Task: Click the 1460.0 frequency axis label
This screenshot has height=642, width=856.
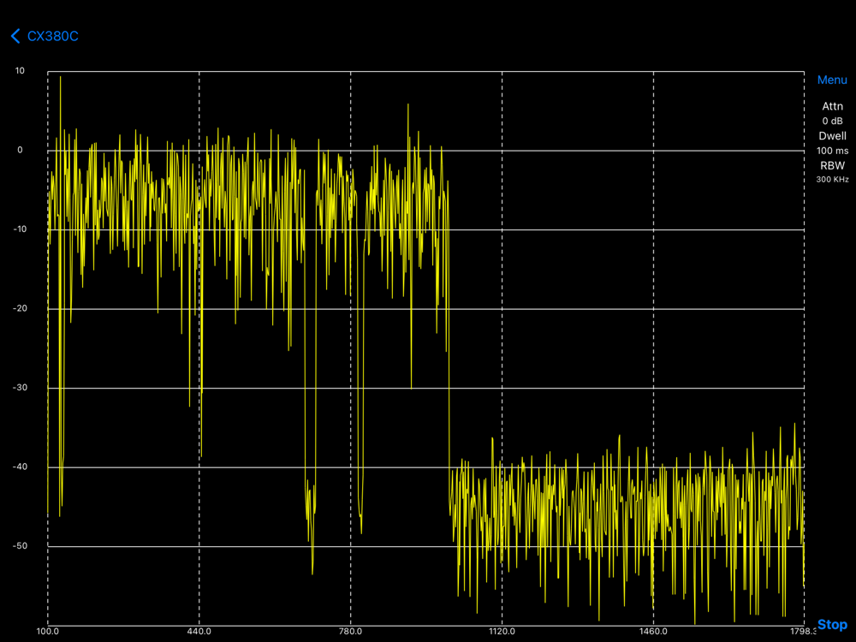Action: 653,632
